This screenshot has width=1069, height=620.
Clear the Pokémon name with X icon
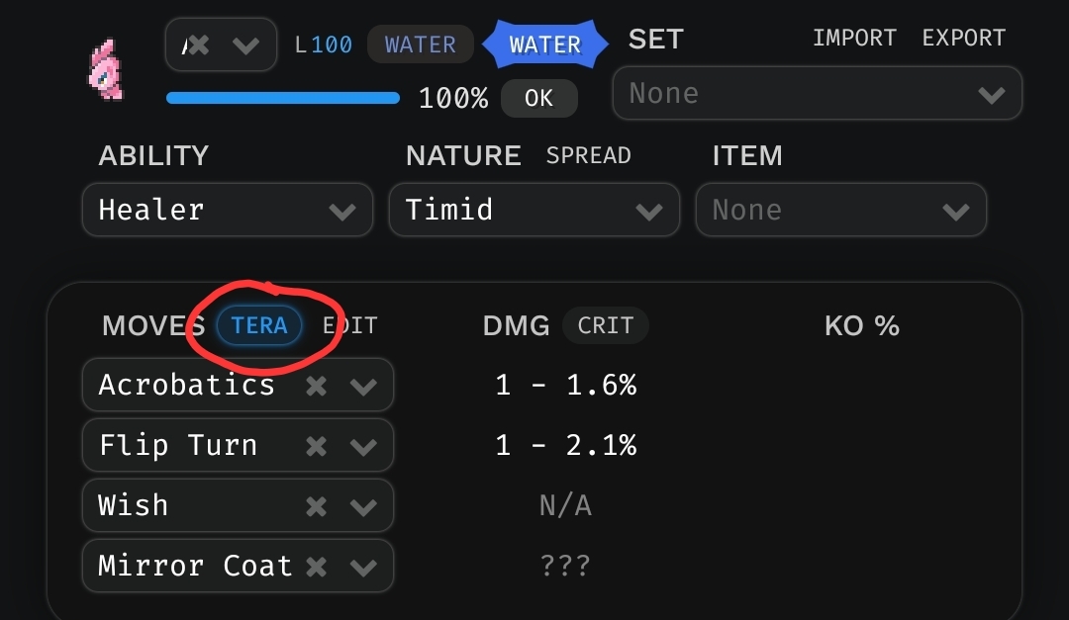[x=199, y=45]
